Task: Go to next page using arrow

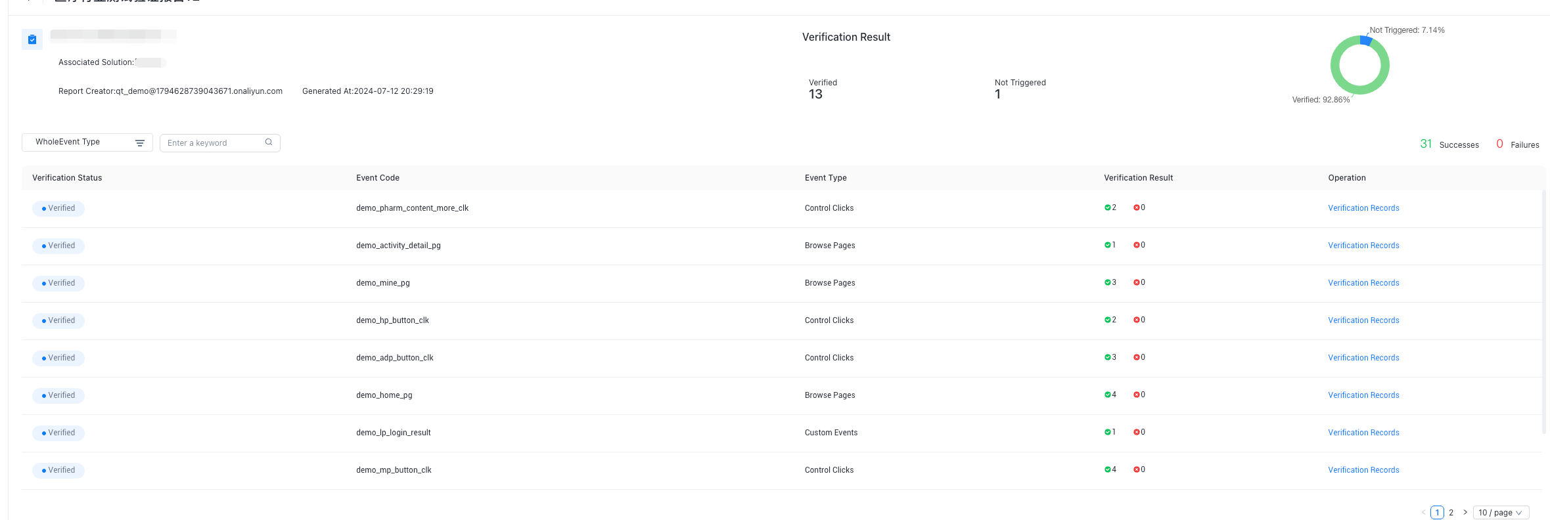Action: (x=1465, y=512)
